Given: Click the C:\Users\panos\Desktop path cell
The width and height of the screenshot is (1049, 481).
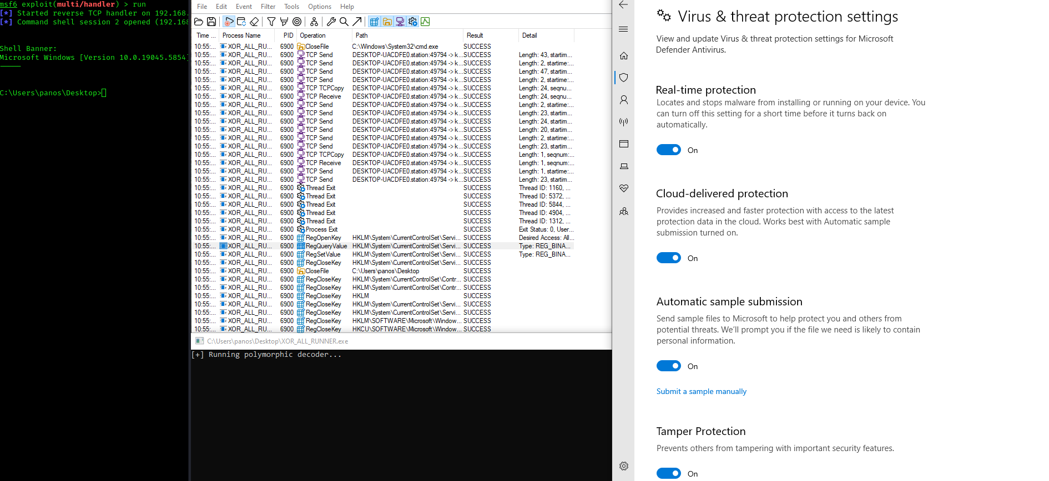Looking at the screenshot, I should (x=386, y=271).
